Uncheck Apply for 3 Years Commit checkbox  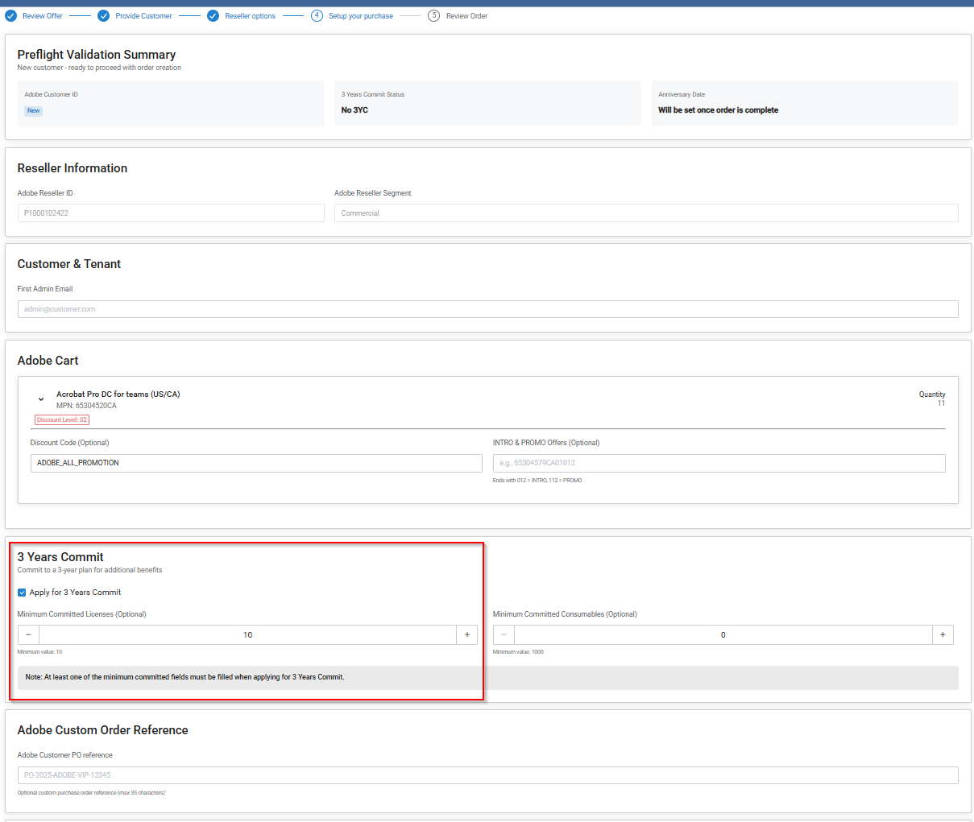click(x=22, y=593)
